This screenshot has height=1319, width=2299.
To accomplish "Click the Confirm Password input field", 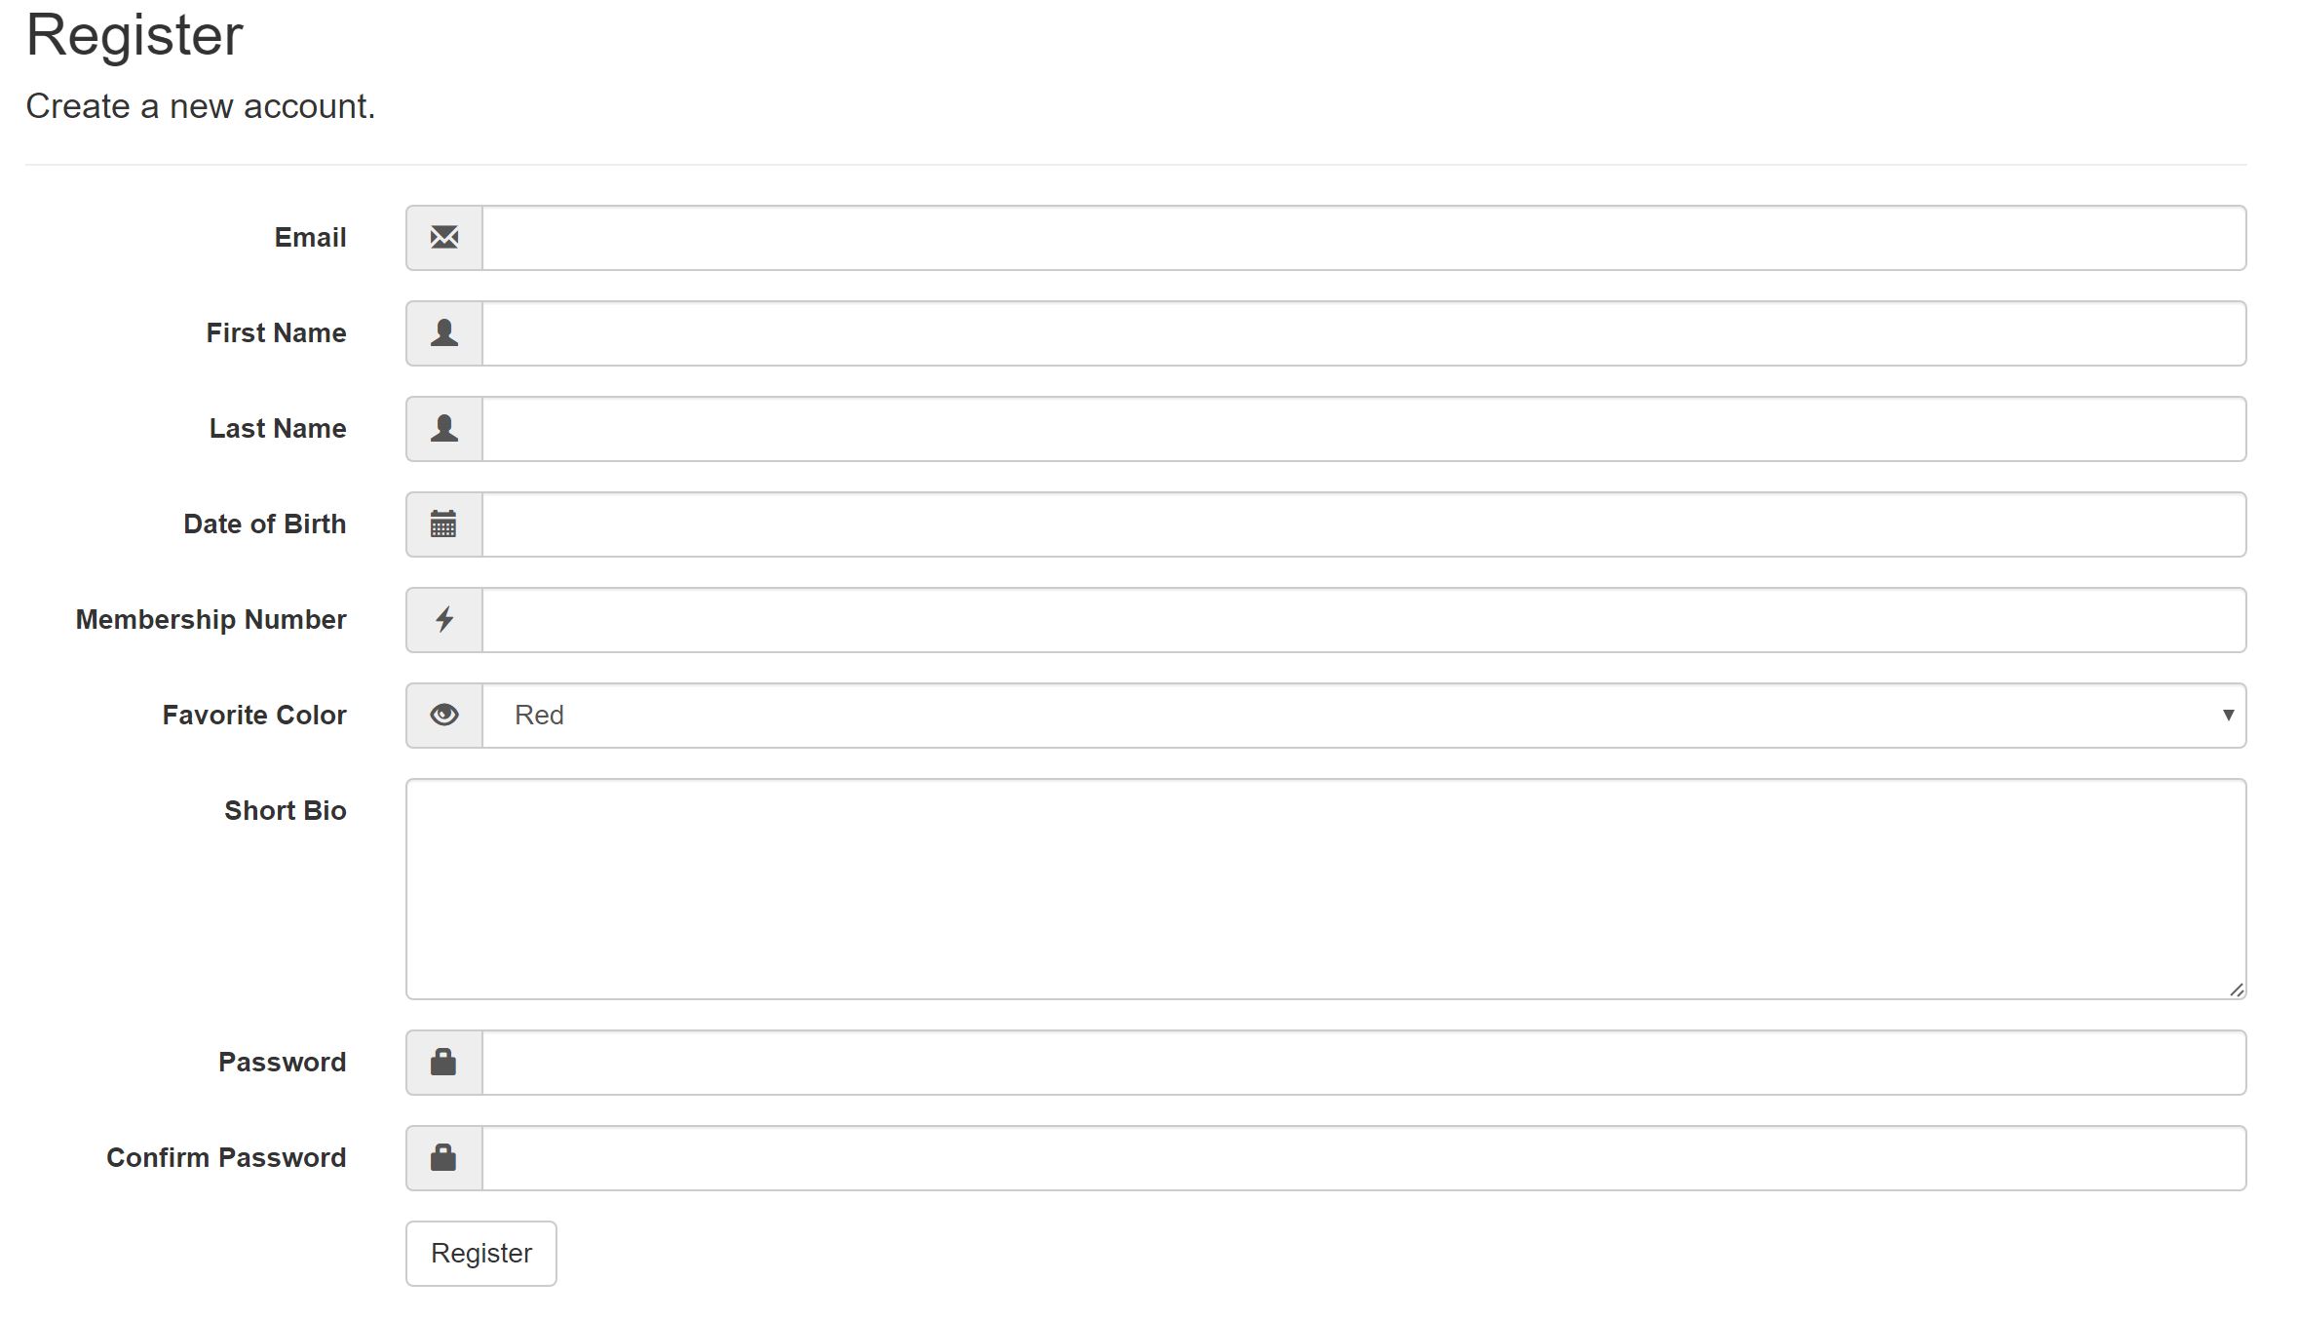I will click(x=1364, y=1158).
